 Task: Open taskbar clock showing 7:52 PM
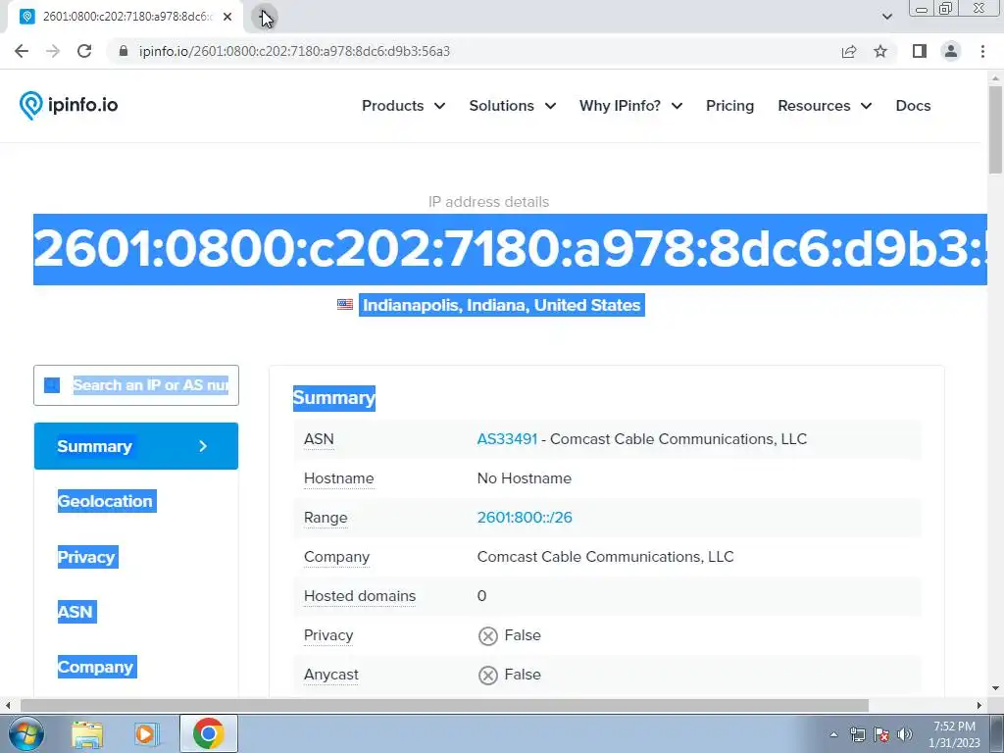point(954,734)
